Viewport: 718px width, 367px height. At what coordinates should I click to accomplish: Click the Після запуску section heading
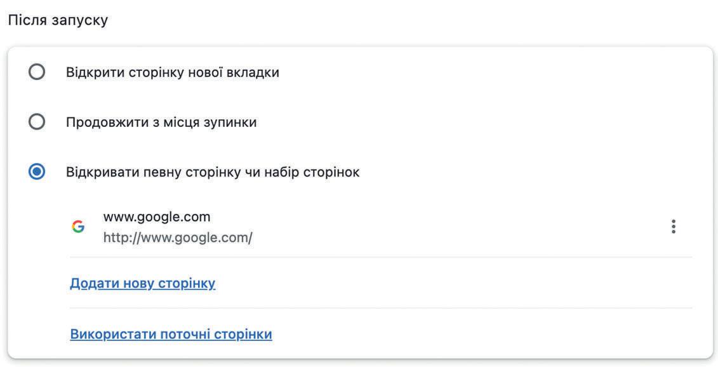(x=58, y=20)
